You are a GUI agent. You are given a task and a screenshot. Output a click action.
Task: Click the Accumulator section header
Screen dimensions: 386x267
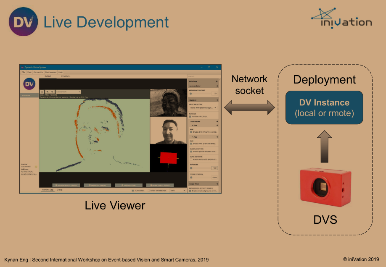point(203,86)
